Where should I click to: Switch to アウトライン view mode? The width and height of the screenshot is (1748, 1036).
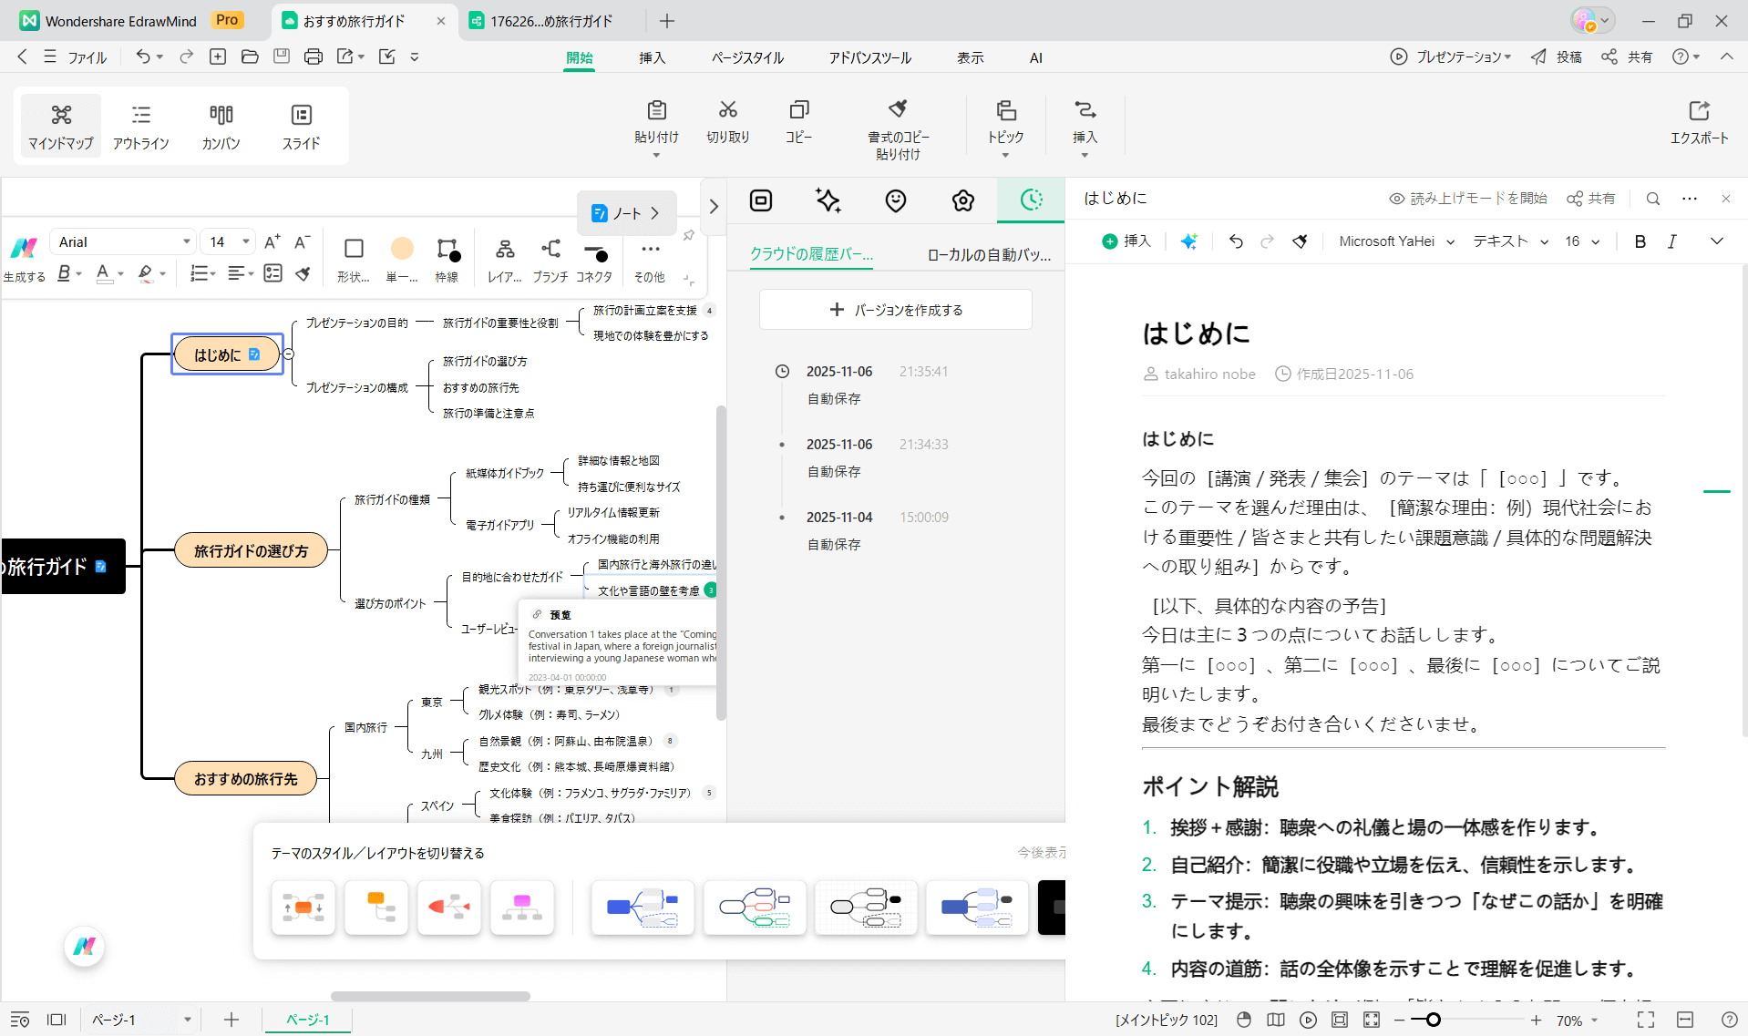140,126
